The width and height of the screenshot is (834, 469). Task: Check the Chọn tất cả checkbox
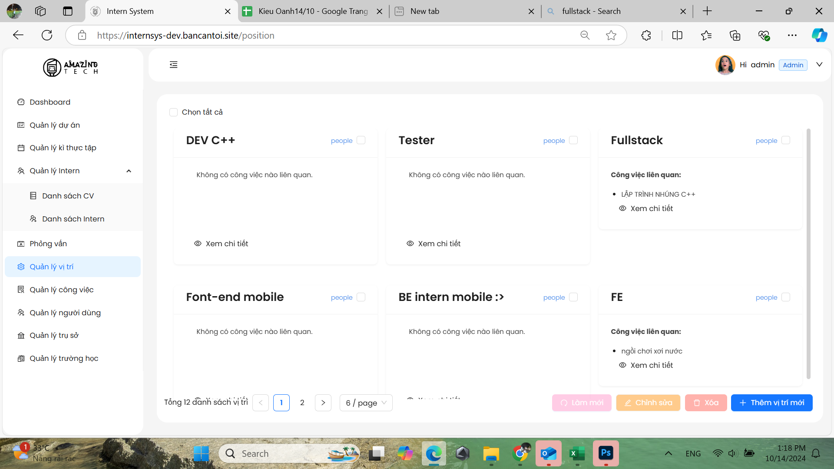(x=173, y=112)
